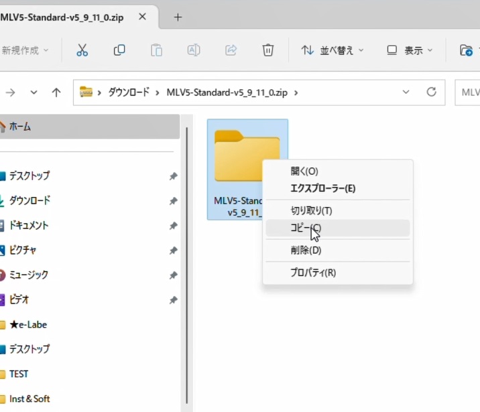Select エクスプローラー(E) in context menu
This screenshot has height=412, width=480.
(338, 188)
